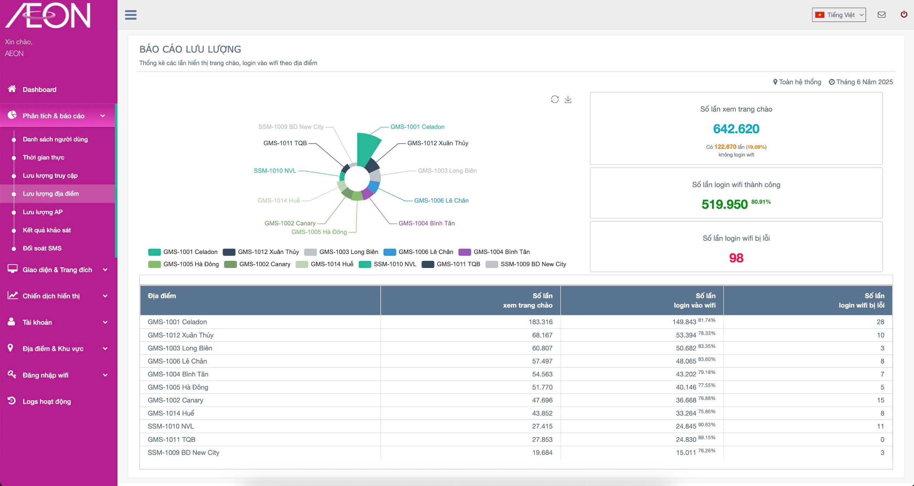Collapse the Phân tích & báo cáo section
The image size is (914, 486).
point(103,116)
